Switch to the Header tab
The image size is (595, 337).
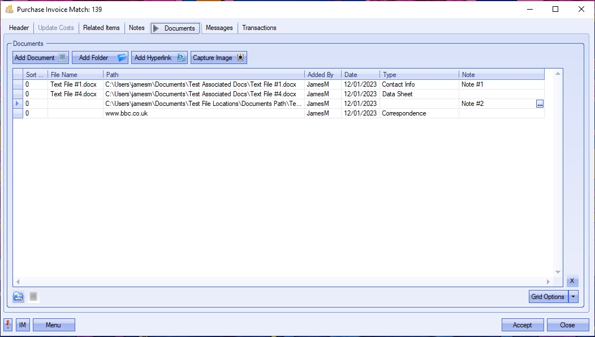pyautogui.click(x=19, y=28)
